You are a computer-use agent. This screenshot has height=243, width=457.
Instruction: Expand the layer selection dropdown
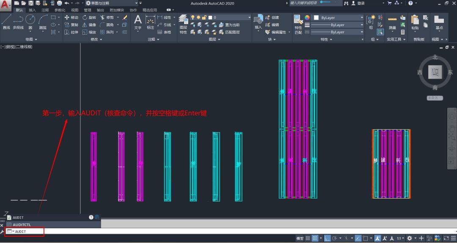click(249, 18)
